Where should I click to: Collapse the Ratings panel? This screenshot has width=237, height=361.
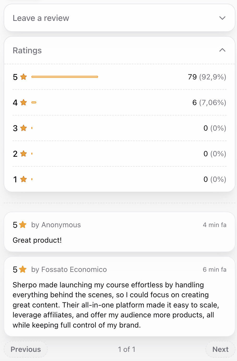click(222, 50)
